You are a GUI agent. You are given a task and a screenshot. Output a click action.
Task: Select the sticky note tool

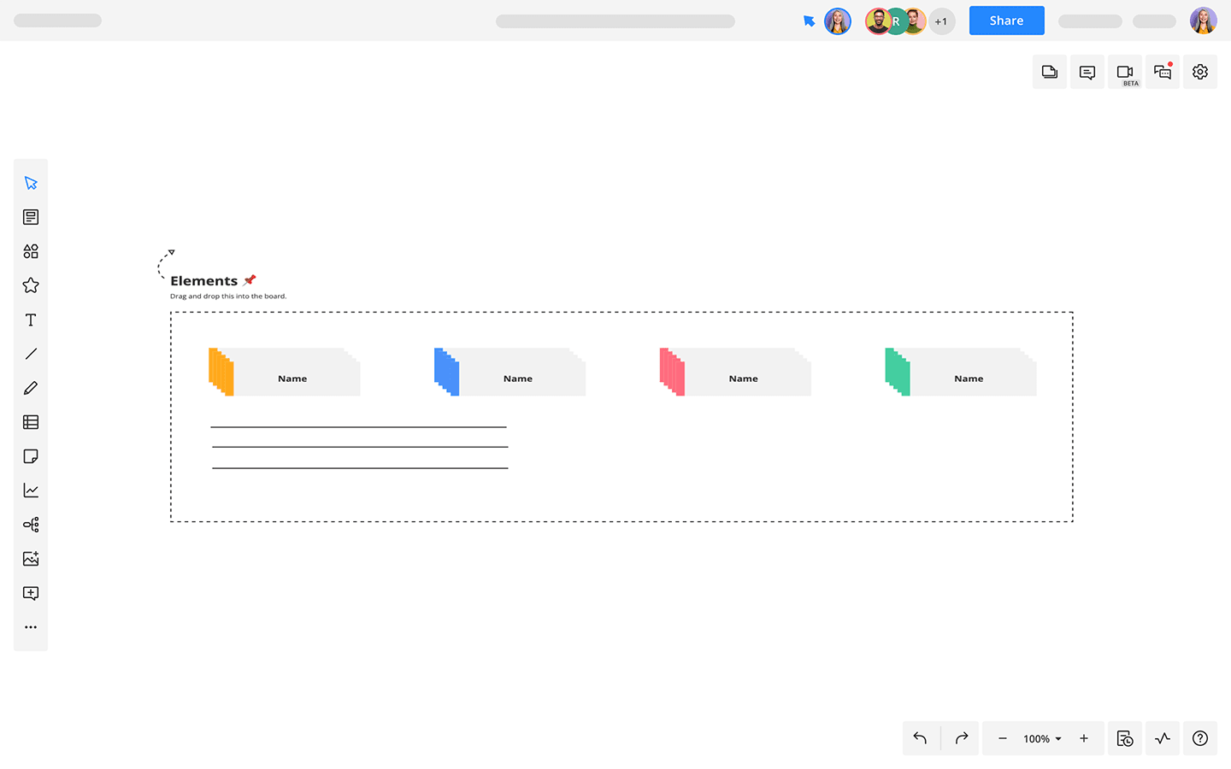pyautogui.click(x=31, y=456)
